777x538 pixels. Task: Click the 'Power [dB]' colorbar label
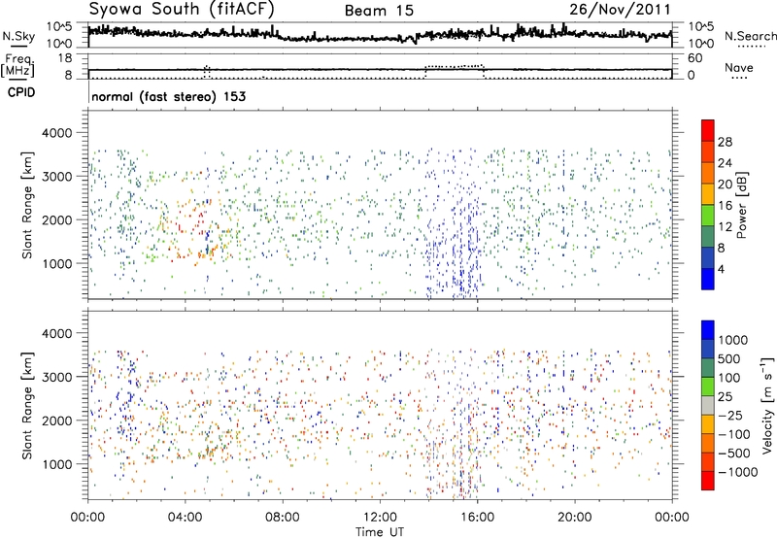click(x=742, y=205)
